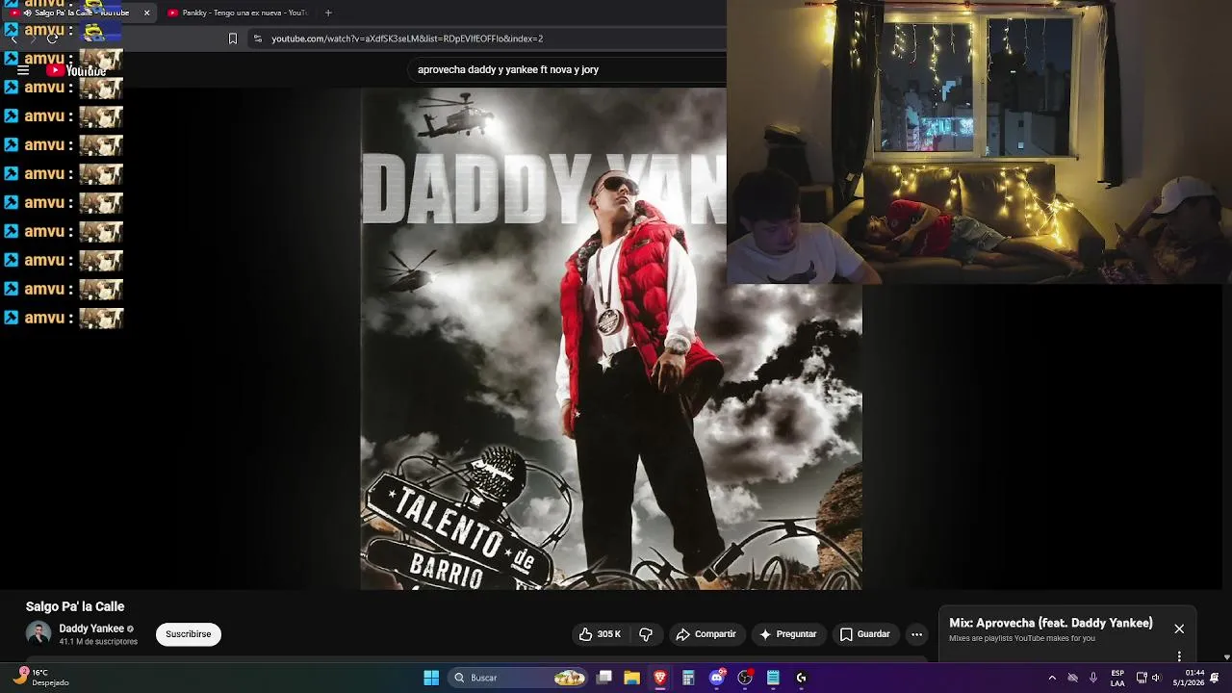Open the volume speaker tray icon
The width and height of the screenshot is (1232, 693).
[x=1157, y=678]
